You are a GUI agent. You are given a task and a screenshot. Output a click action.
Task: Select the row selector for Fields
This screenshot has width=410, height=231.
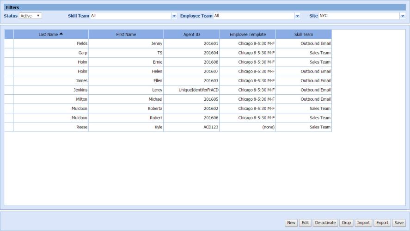[9, 43]
